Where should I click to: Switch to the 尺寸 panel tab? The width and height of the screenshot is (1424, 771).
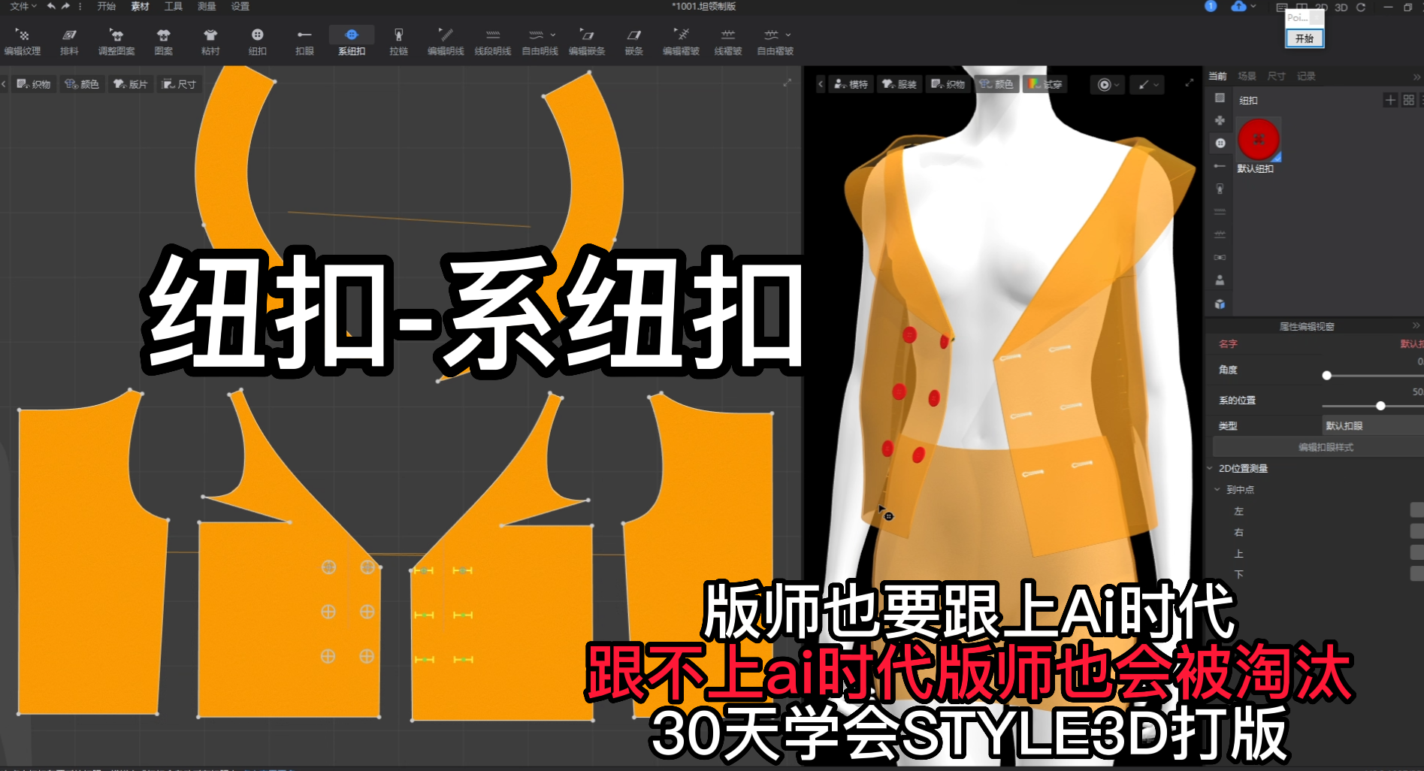pos(1276,76)
